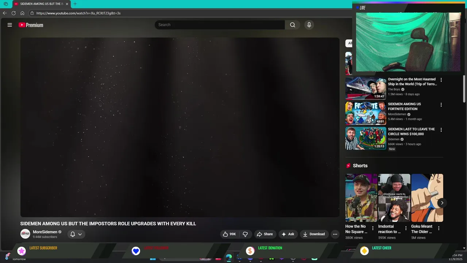
Task: Click '9.44M subscribers' text
Action: click(45, 237)
